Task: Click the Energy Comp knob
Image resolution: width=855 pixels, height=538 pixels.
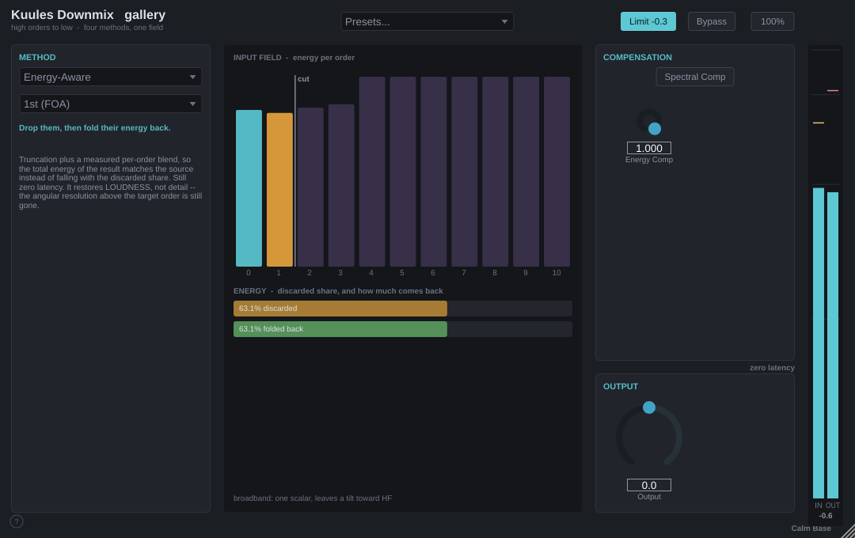Action: pos(649,122)
